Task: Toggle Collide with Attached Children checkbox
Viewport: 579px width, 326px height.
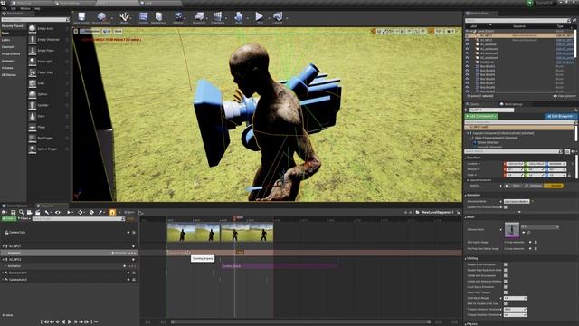Action: pyautogui.click(x=506, y=281)
